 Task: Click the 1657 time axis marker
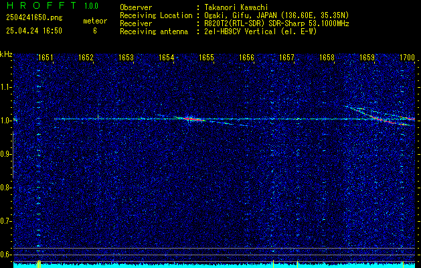click(286, 58)
